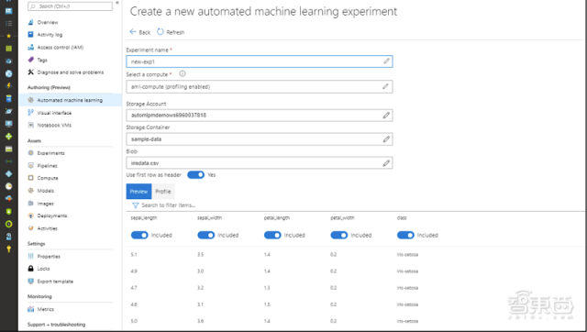This screenshot has width=587, height=332.
Task: Open the aml-compute selection field
Action: click(x=260, y=87)
